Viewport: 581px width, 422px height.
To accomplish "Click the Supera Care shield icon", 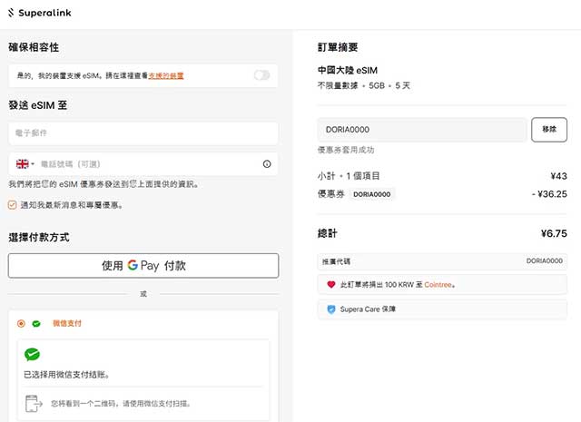I will 330,309.
